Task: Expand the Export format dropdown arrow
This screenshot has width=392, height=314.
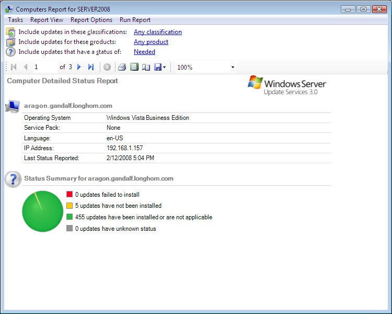Action: coord(165,67)
